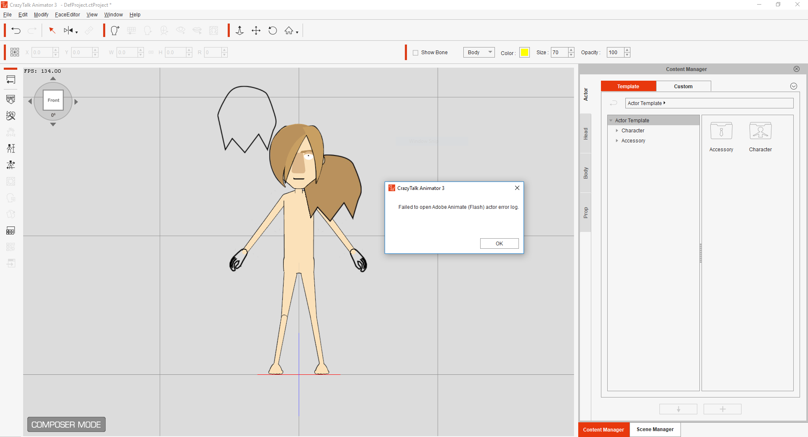Viewport: 808px width, 437px height.
Task: Click the view up arrow
Action: click(53, 79)
